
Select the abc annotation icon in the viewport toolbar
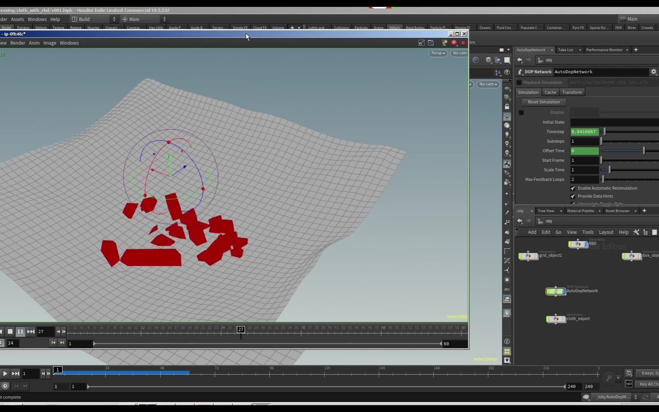[x=507, y=289]
